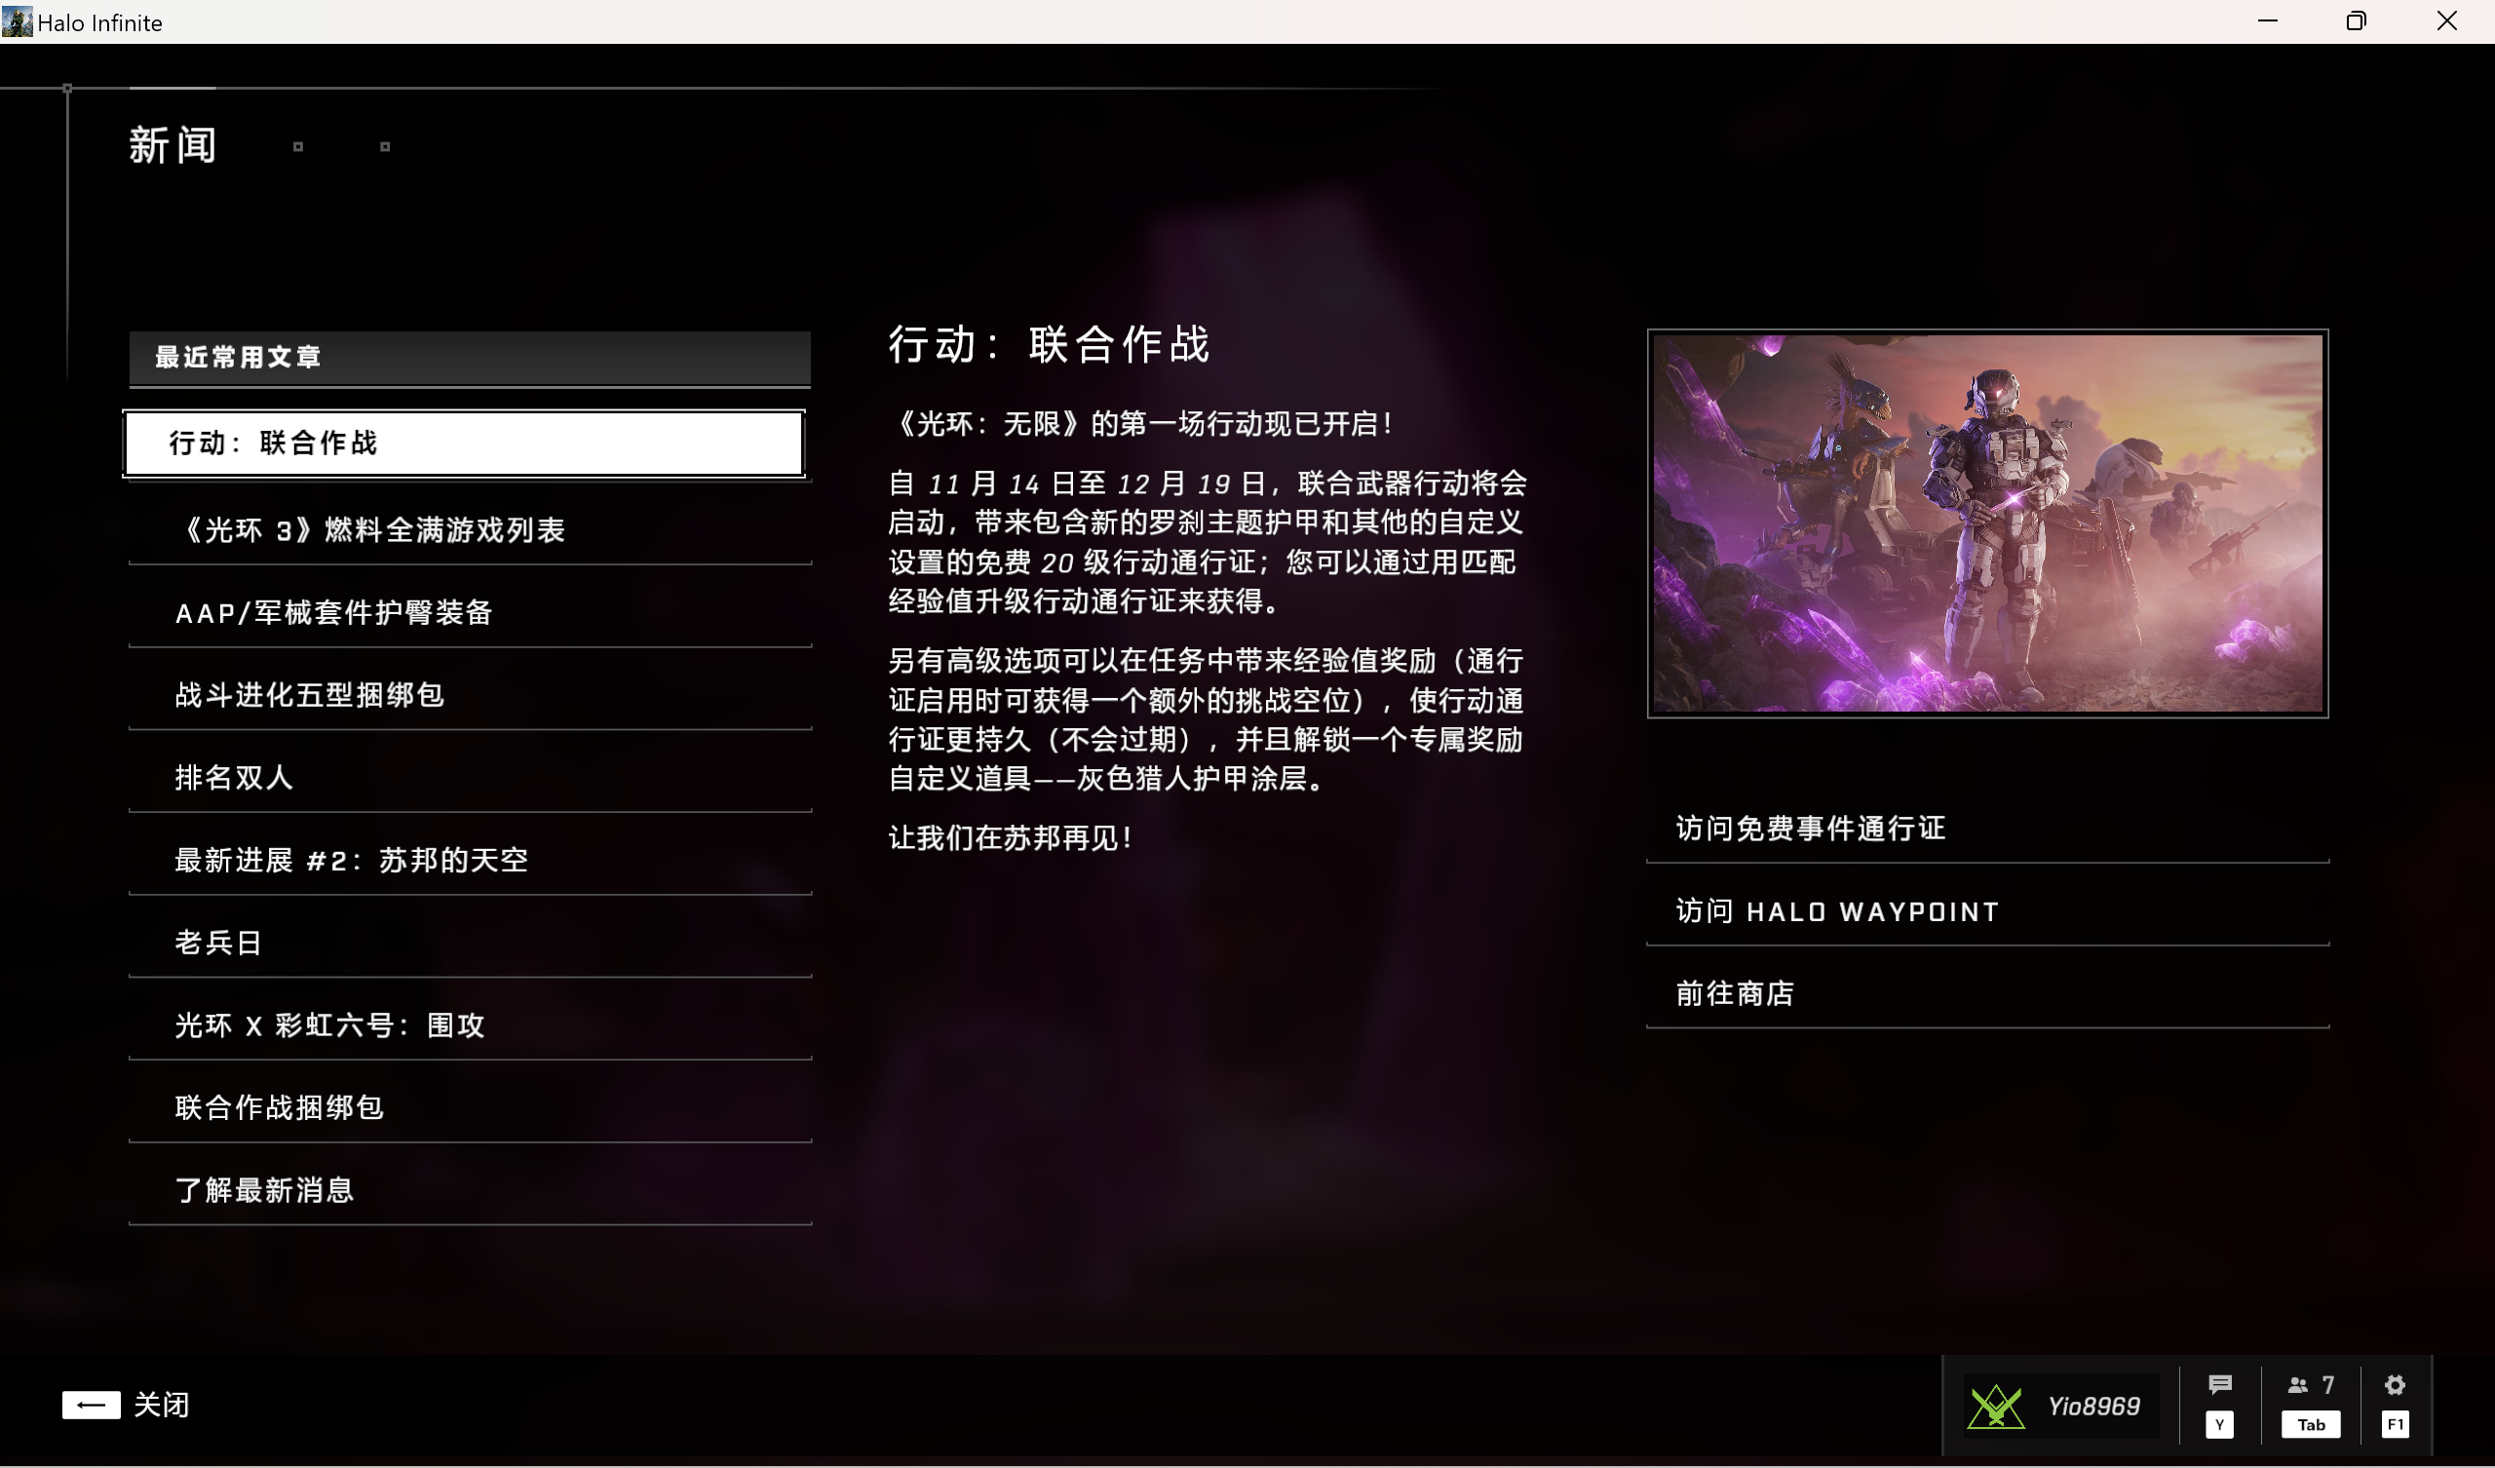Open the 《光环 3》燃料全满游戏列表 article

[x=471, y=530]
